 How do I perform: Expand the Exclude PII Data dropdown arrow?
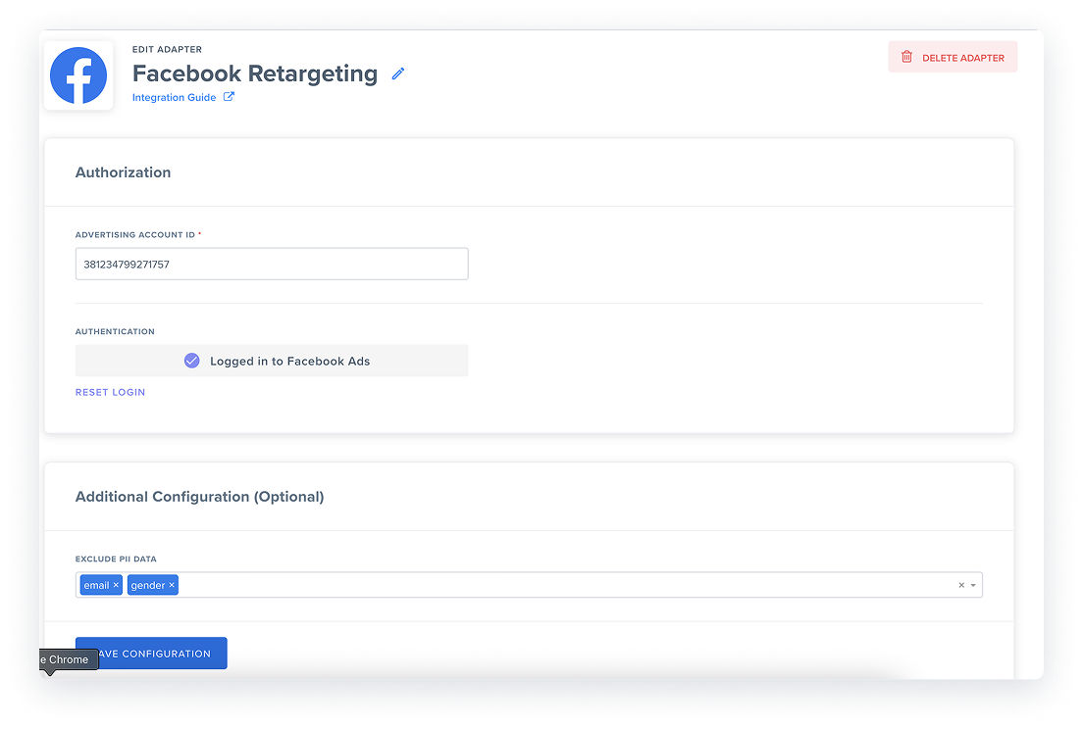point(973,585)
